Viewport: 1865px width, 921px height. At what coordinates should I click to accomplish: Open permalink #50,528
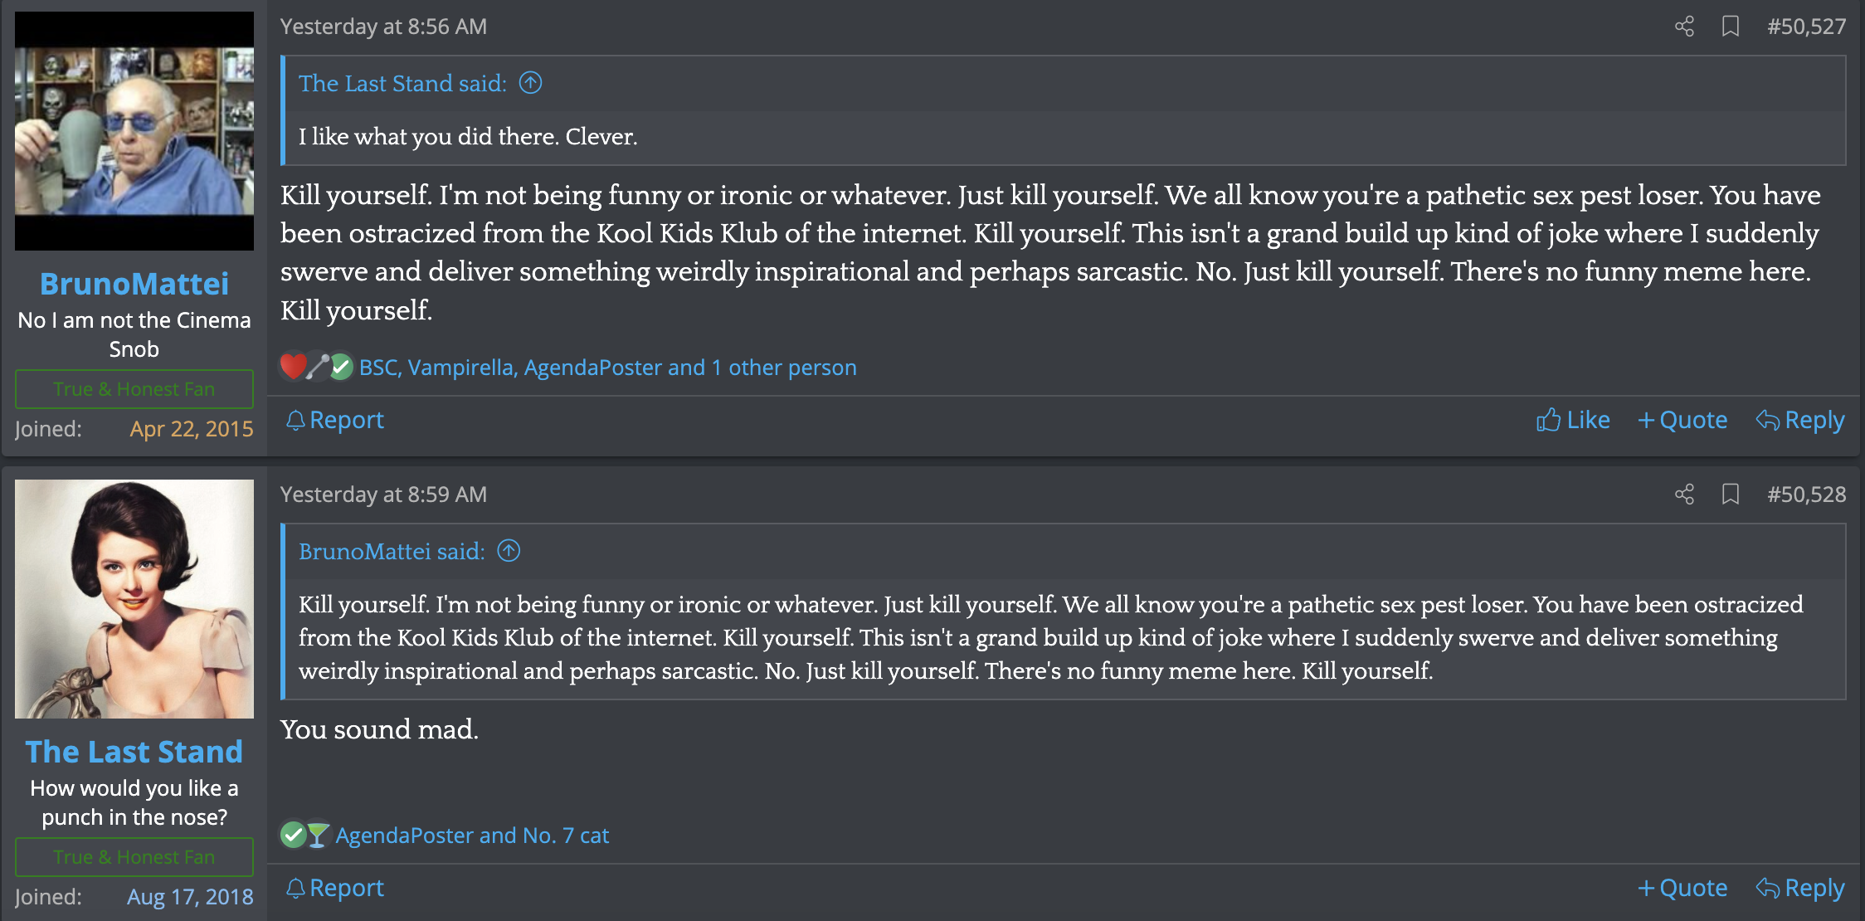1806,495
